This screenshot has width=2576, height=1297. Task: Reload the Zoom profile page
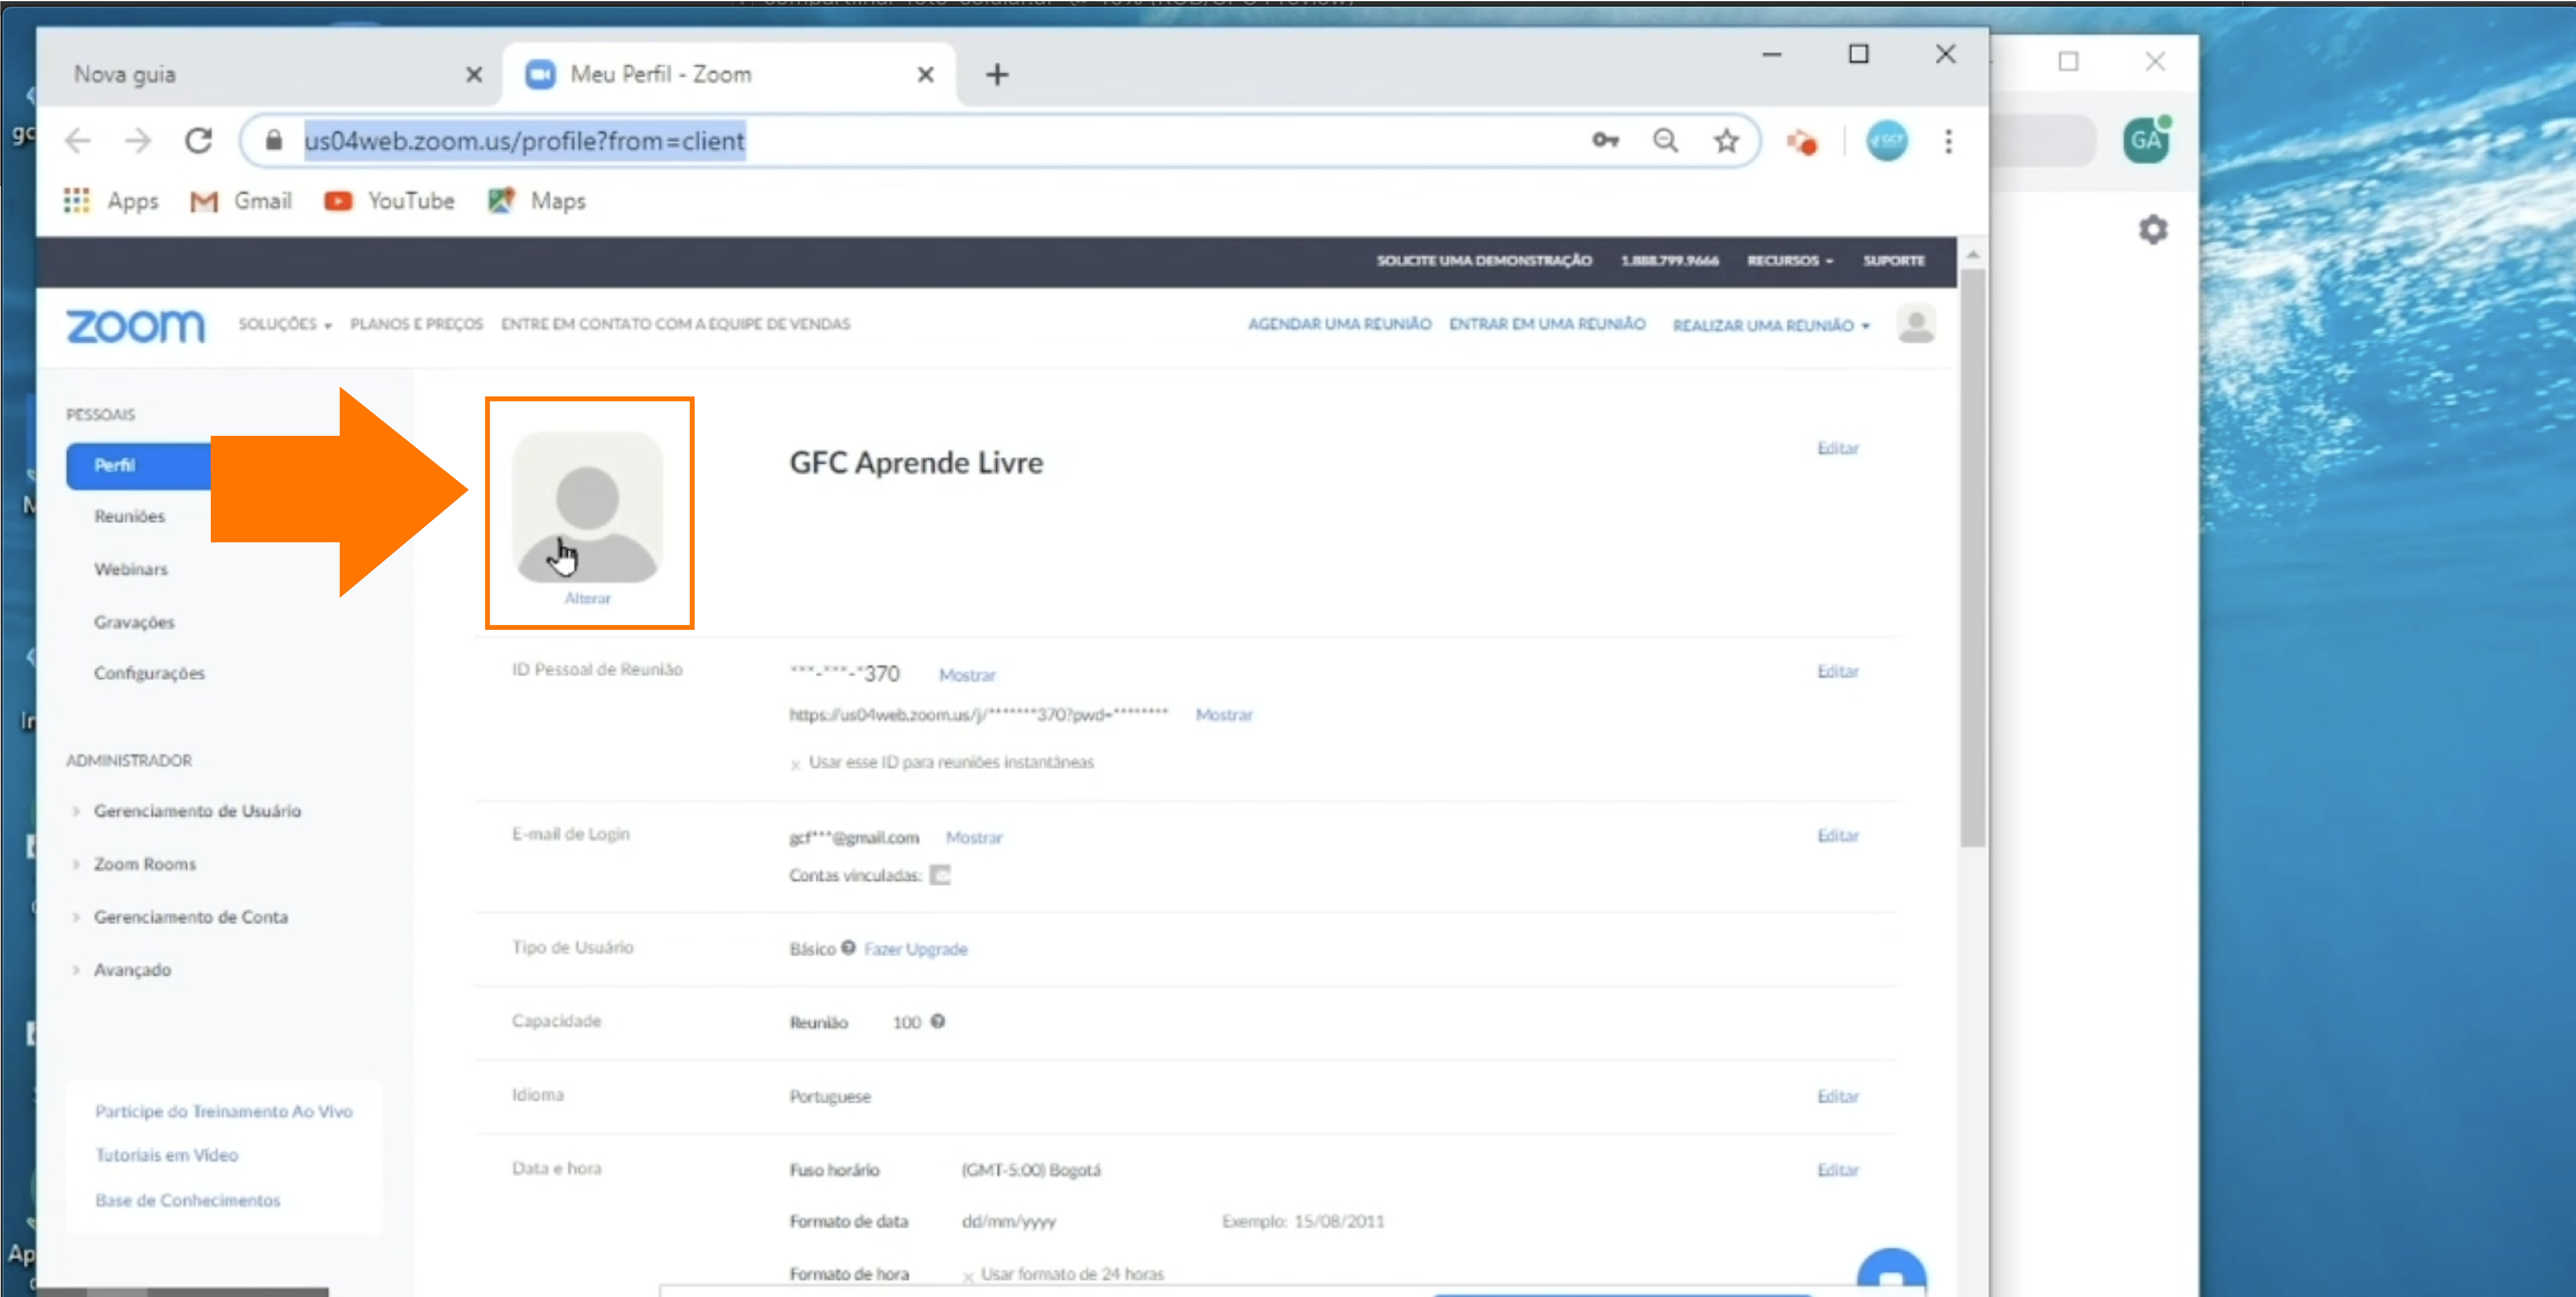click(x=199, y=141)
